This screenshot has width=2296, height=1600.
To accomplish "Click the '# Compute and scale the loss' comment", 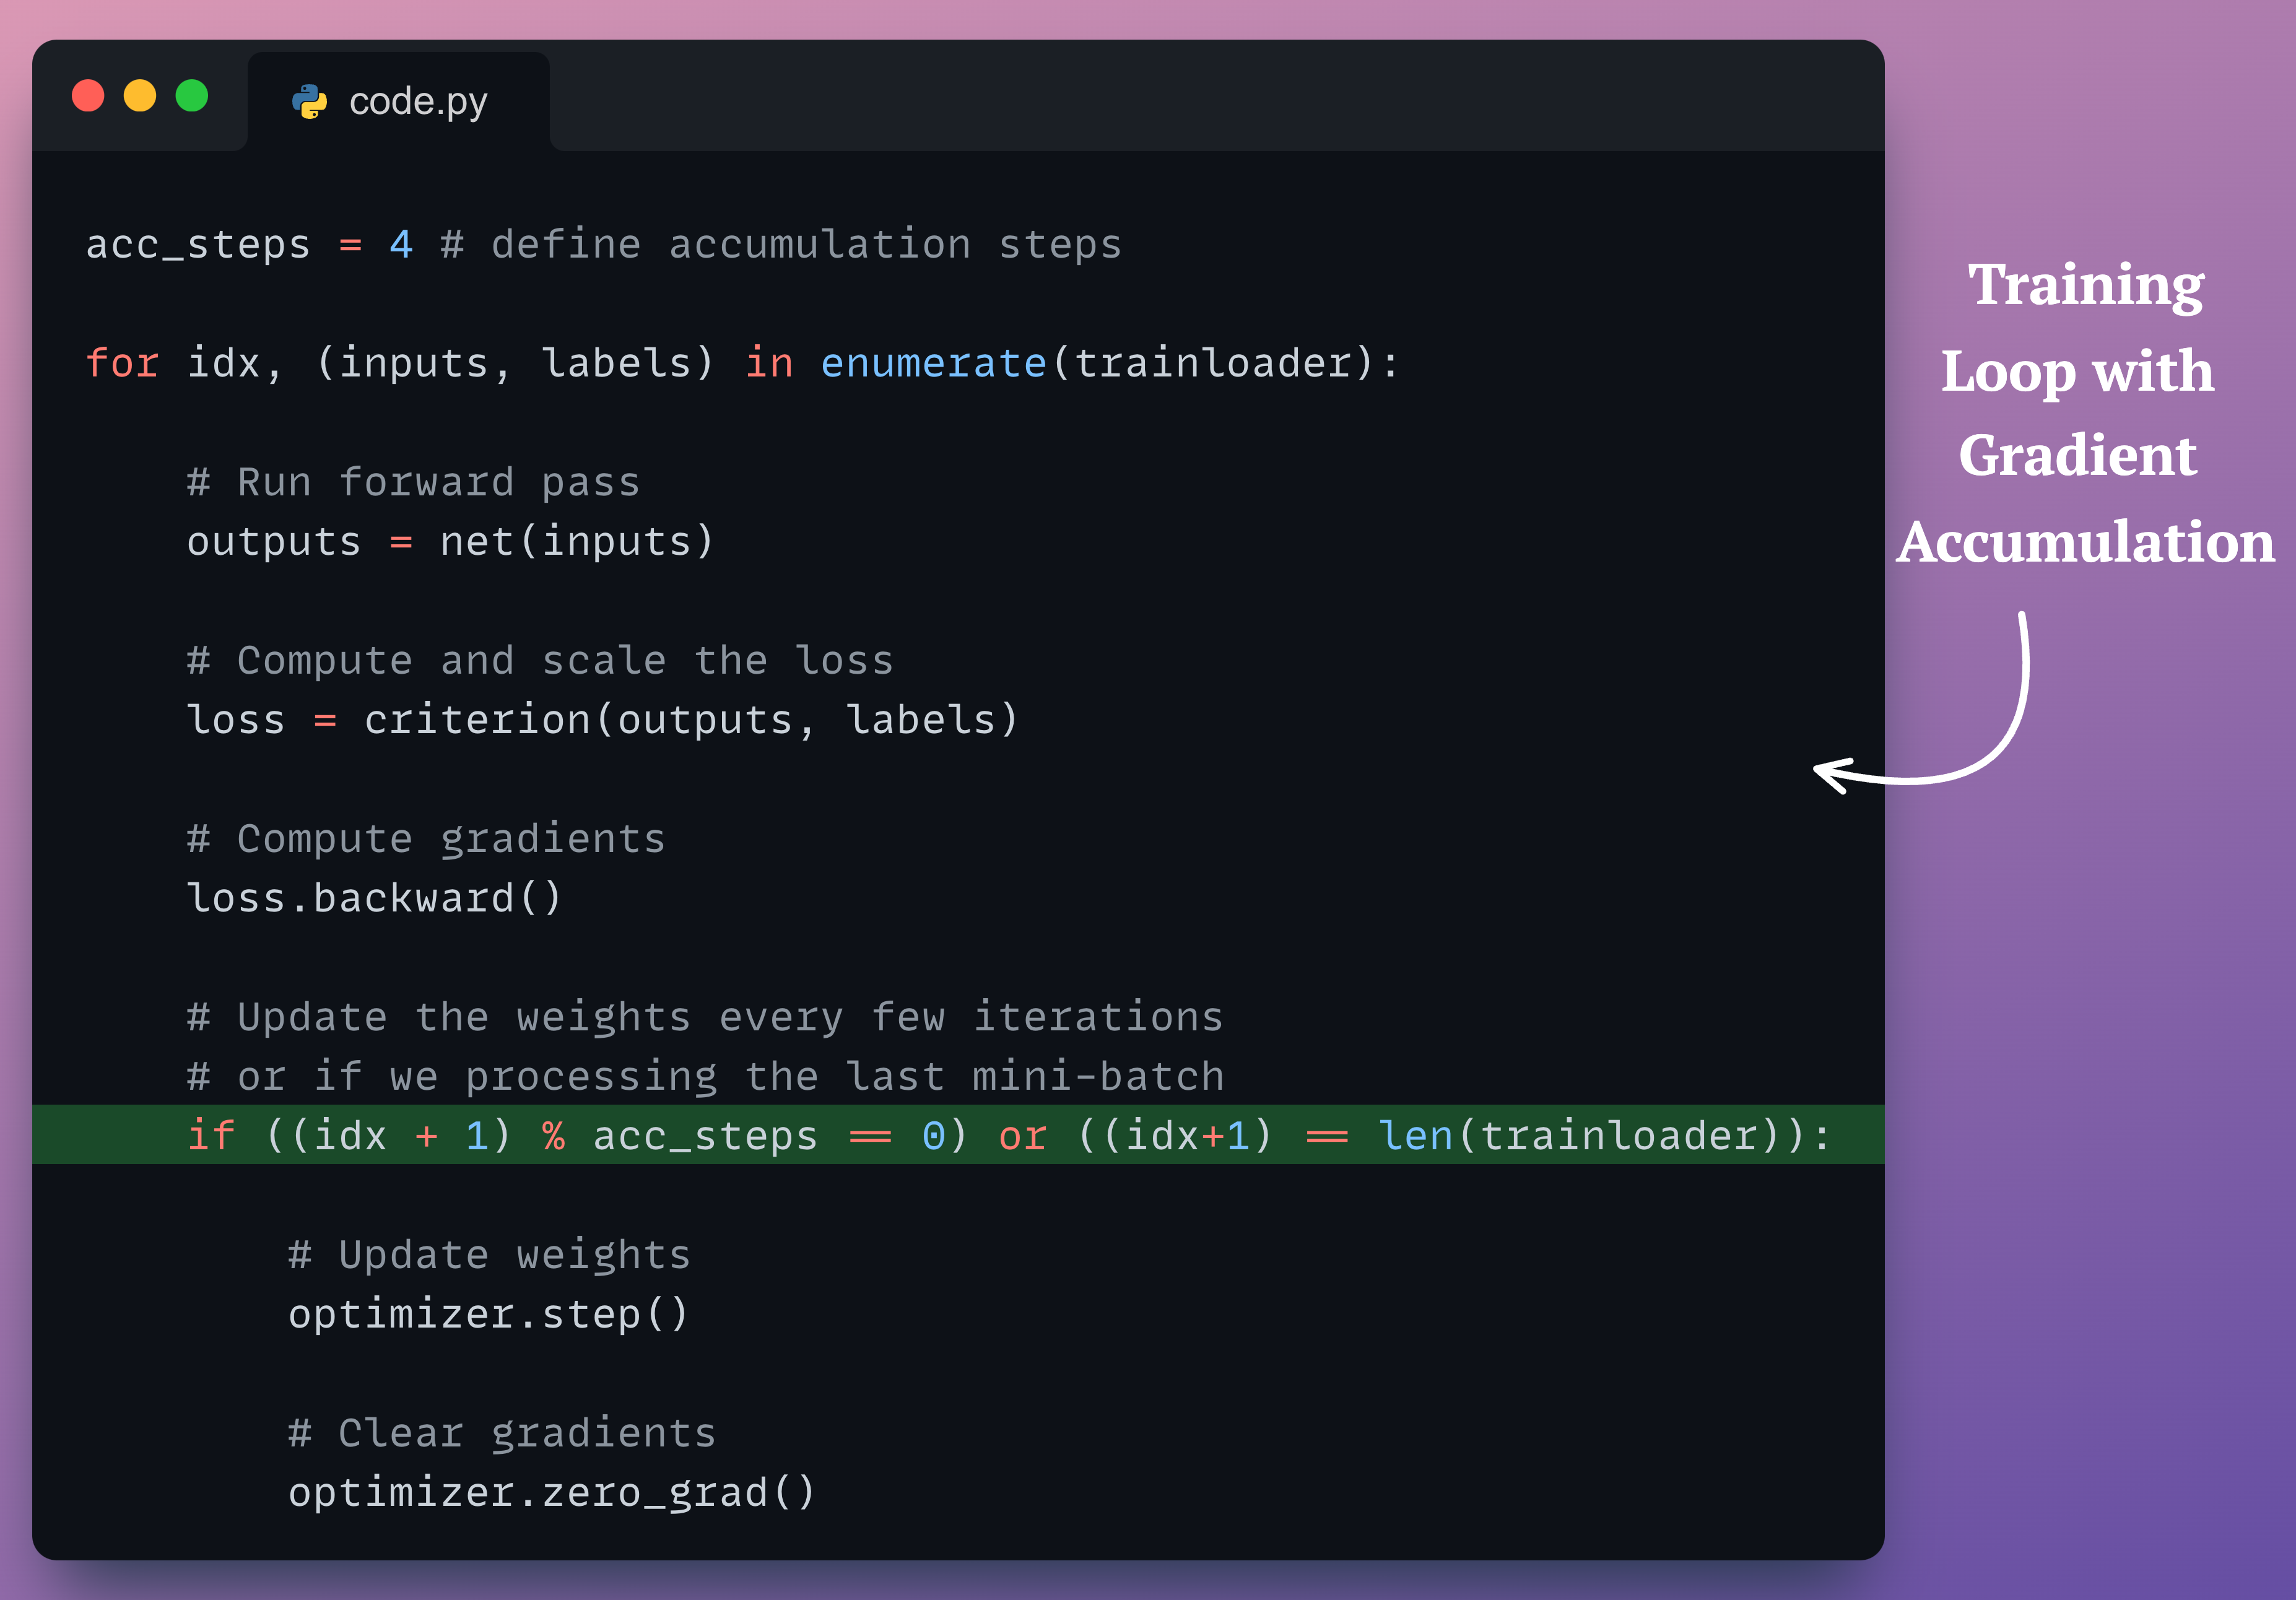I will click(x=540, y=660).
